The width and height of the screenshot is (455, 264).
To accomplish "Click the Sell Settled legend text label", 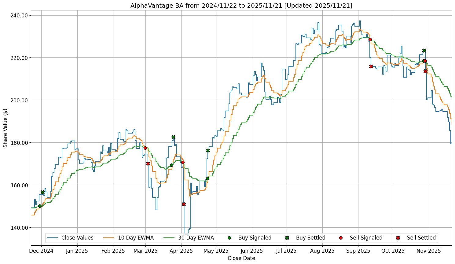I will pyautogui.click(x=421, y=238).
